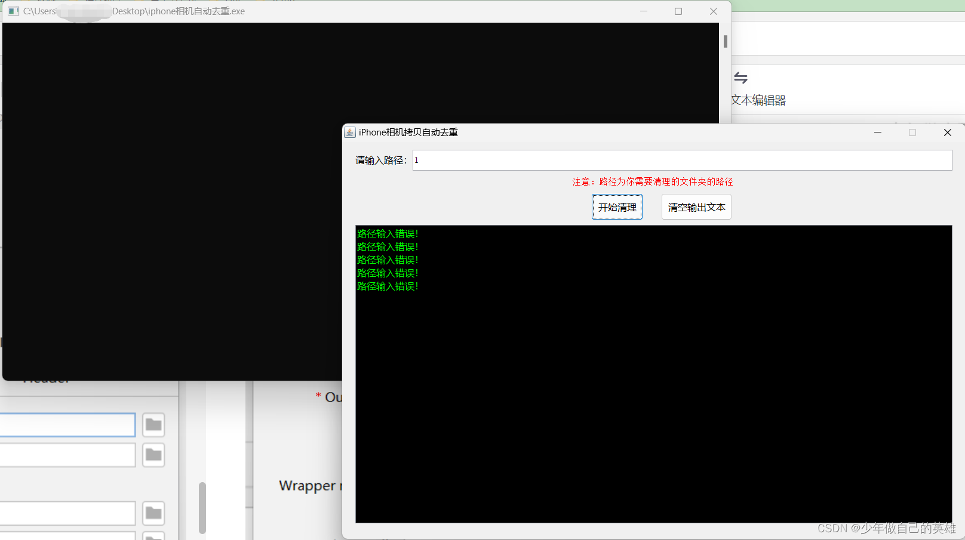This screenshot has width=965, height=540.
Task: Click the first folder browse icon in background window
Action: [x=153, y=425]
